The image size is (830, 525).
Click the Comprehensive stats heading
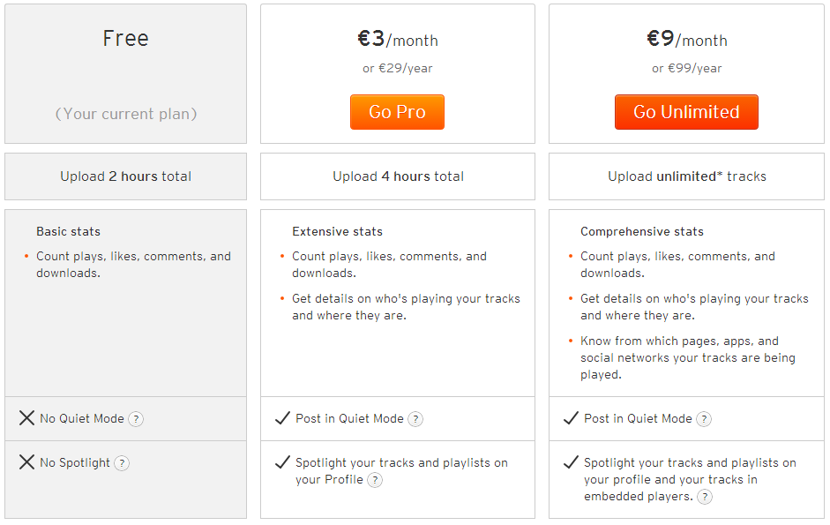coord(641,231)
